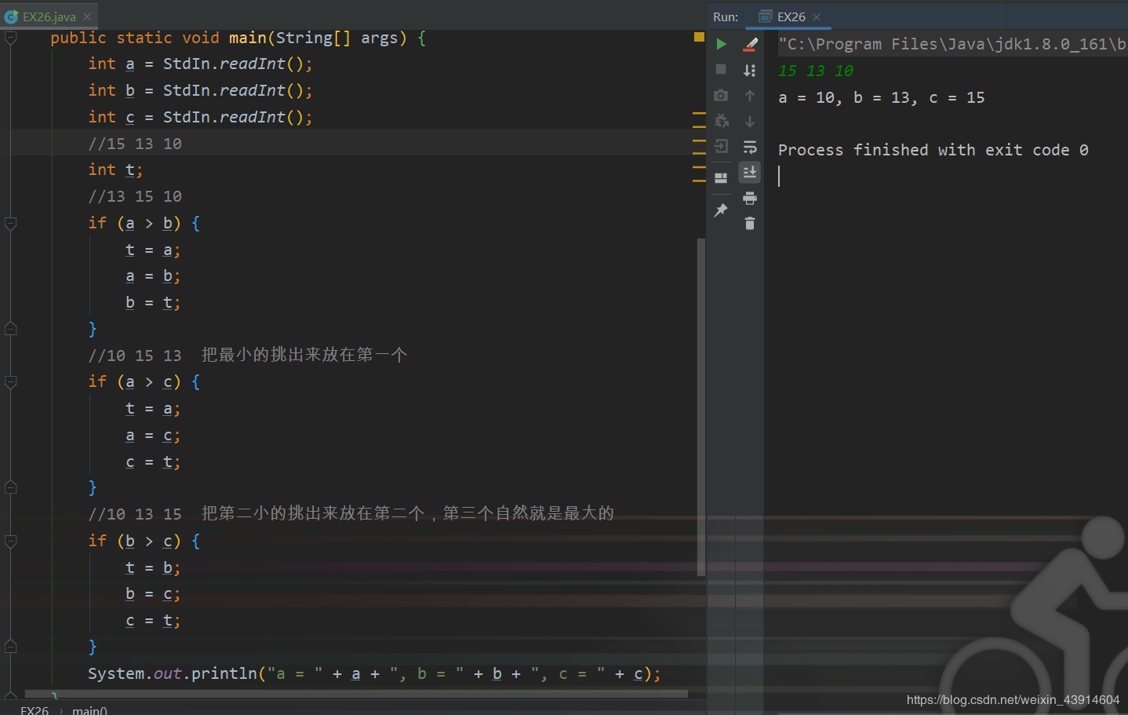
Task: Click the red eraser icon in the Run toolbar
Action: click(x=750, y=44)
